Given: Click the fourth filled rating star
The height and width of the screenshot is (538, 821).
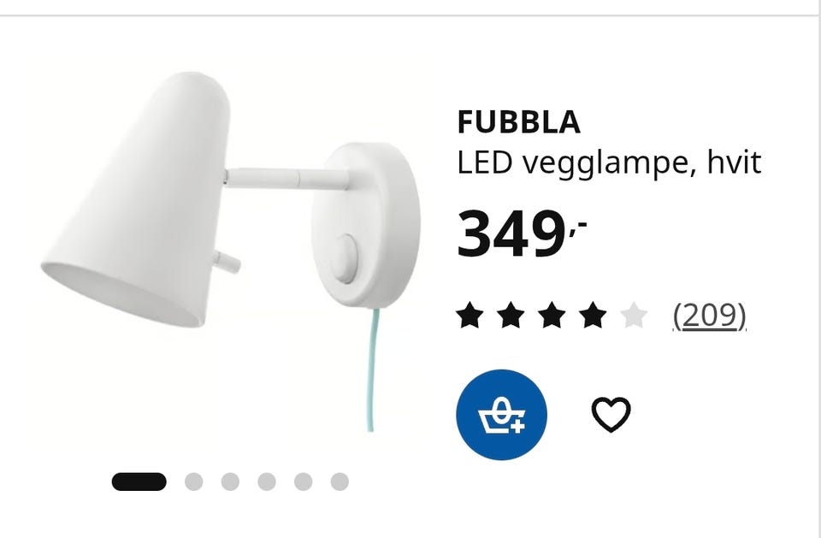Looking at the screenshot, I should click(x=593, y=316).
